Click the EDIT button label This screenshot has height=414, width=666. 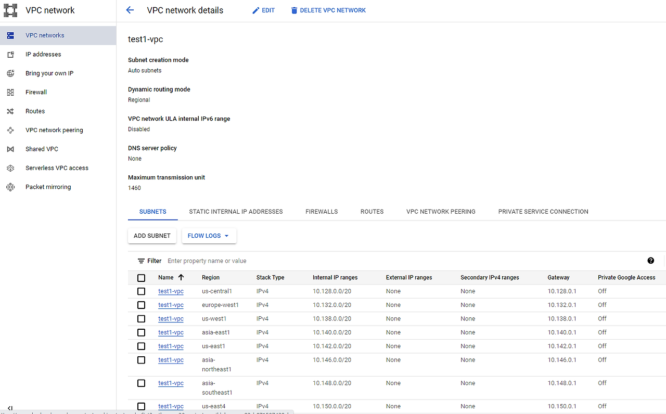coord(268,10)
